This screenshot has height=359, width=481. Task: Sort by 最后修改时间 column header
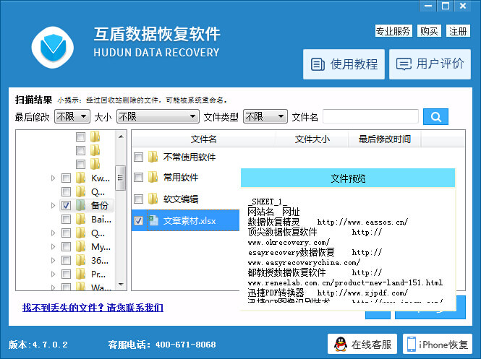pos(385,139)
